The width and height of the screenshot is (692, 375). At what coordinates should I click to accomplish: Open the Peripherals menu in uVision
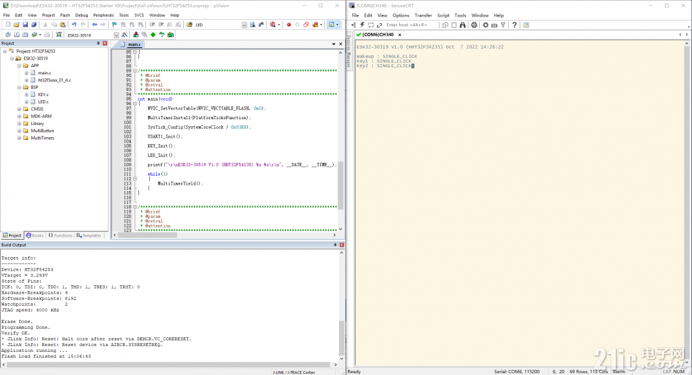103,15
